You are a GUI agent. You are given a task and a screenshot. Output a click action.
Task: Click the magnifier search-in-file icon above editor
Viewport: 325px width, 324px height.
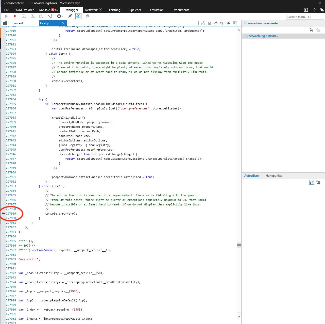tap(203, 23)
